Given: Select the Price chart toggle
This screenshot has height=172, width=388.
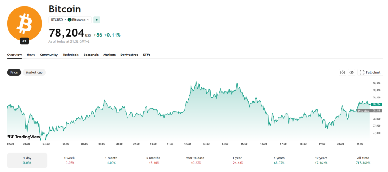Looking at the screenshot, I should (x=14, y=72).
